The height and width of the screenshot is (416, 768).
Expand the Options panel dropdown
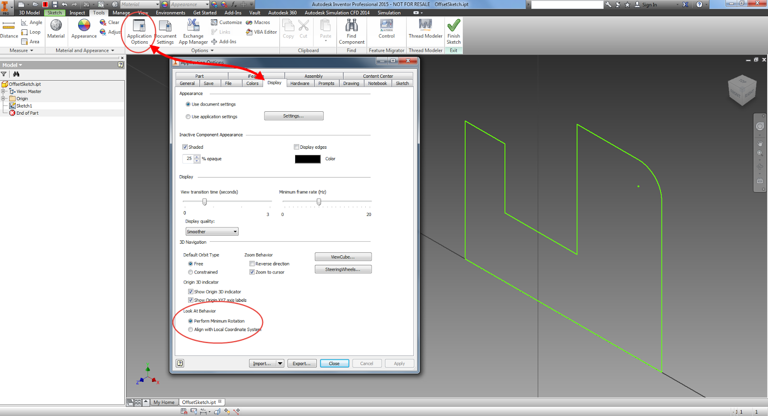click(202, 50)
